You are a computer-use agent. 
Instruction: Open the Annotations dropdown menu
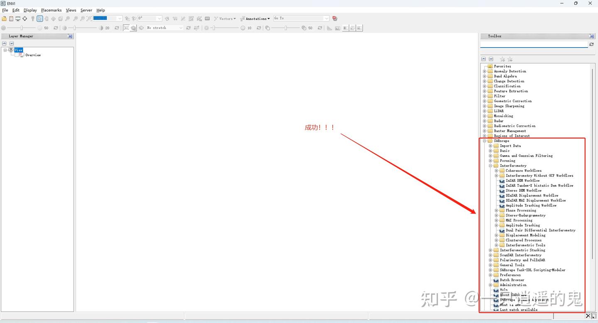tap(255, 19)
